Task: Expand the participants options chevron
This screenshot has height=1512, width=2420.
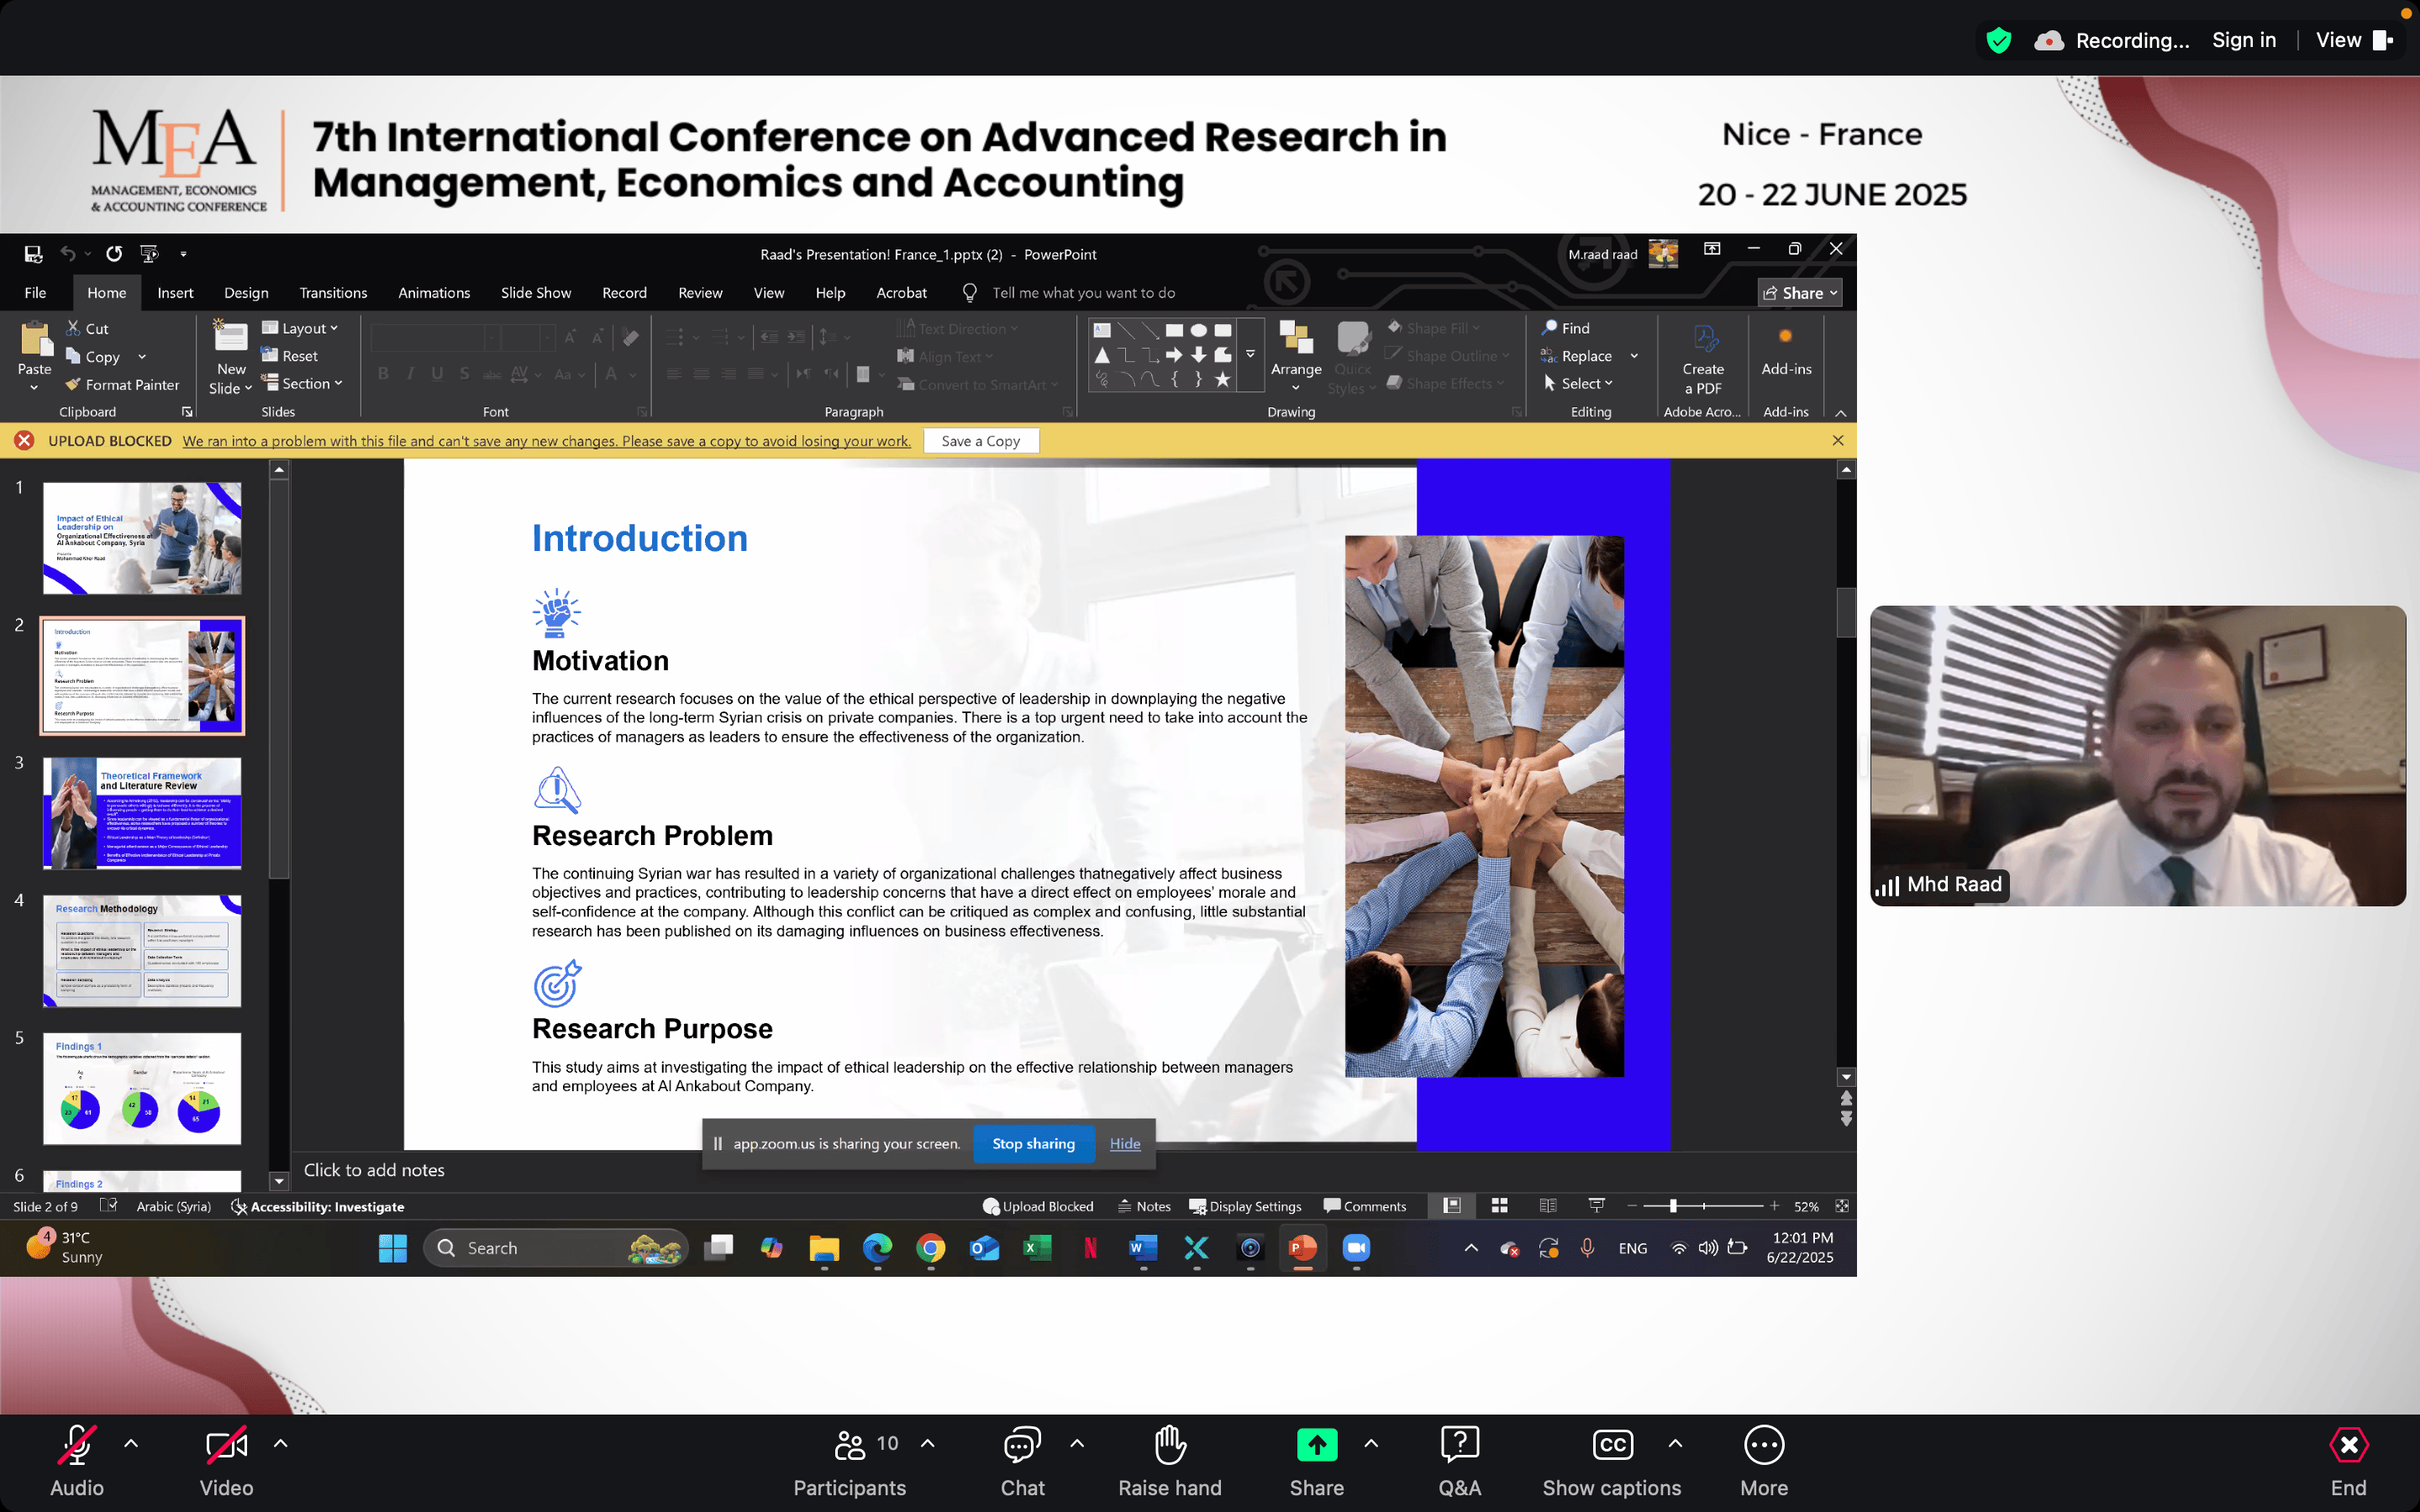Action: 927,1443
